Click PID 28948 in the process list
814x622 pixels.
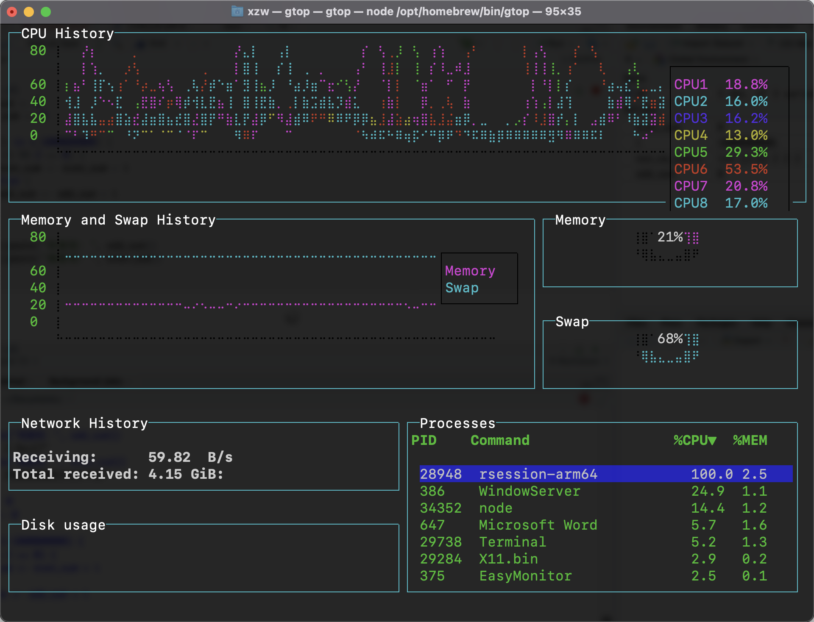coord(440,474)
